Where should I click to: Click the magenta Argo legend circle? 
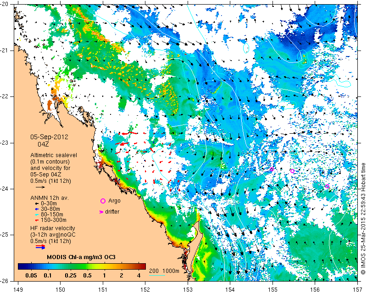click(103, 201)
